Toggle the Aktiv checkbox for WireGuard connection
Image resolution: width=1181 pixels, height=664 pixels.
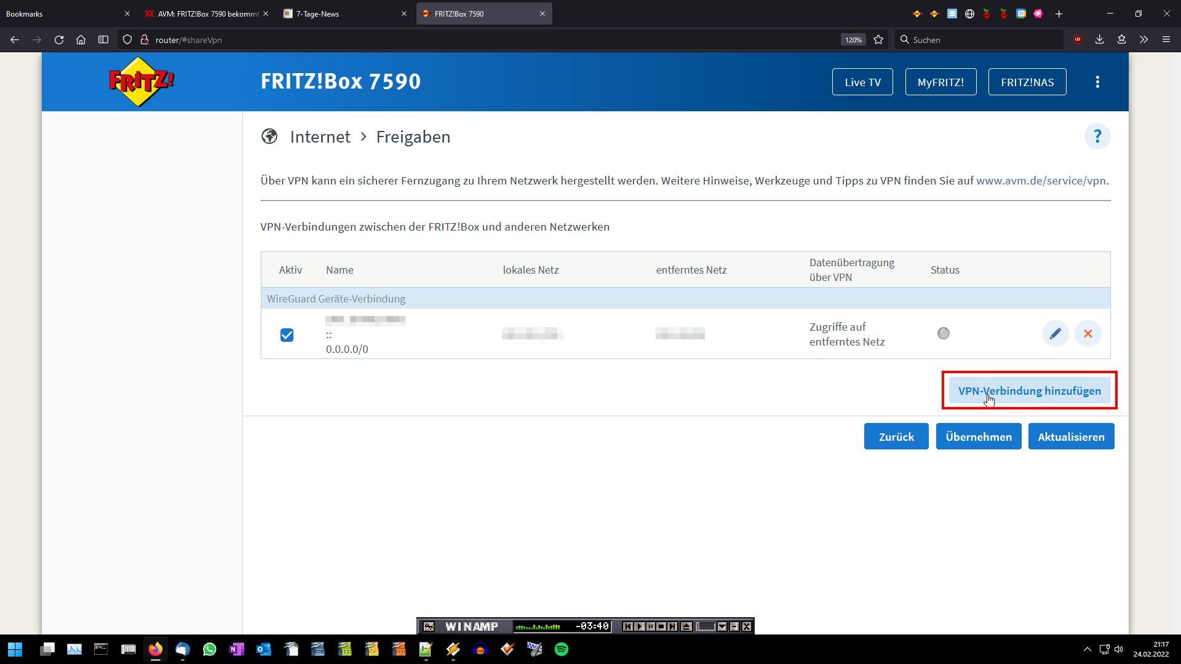[287, 335]
